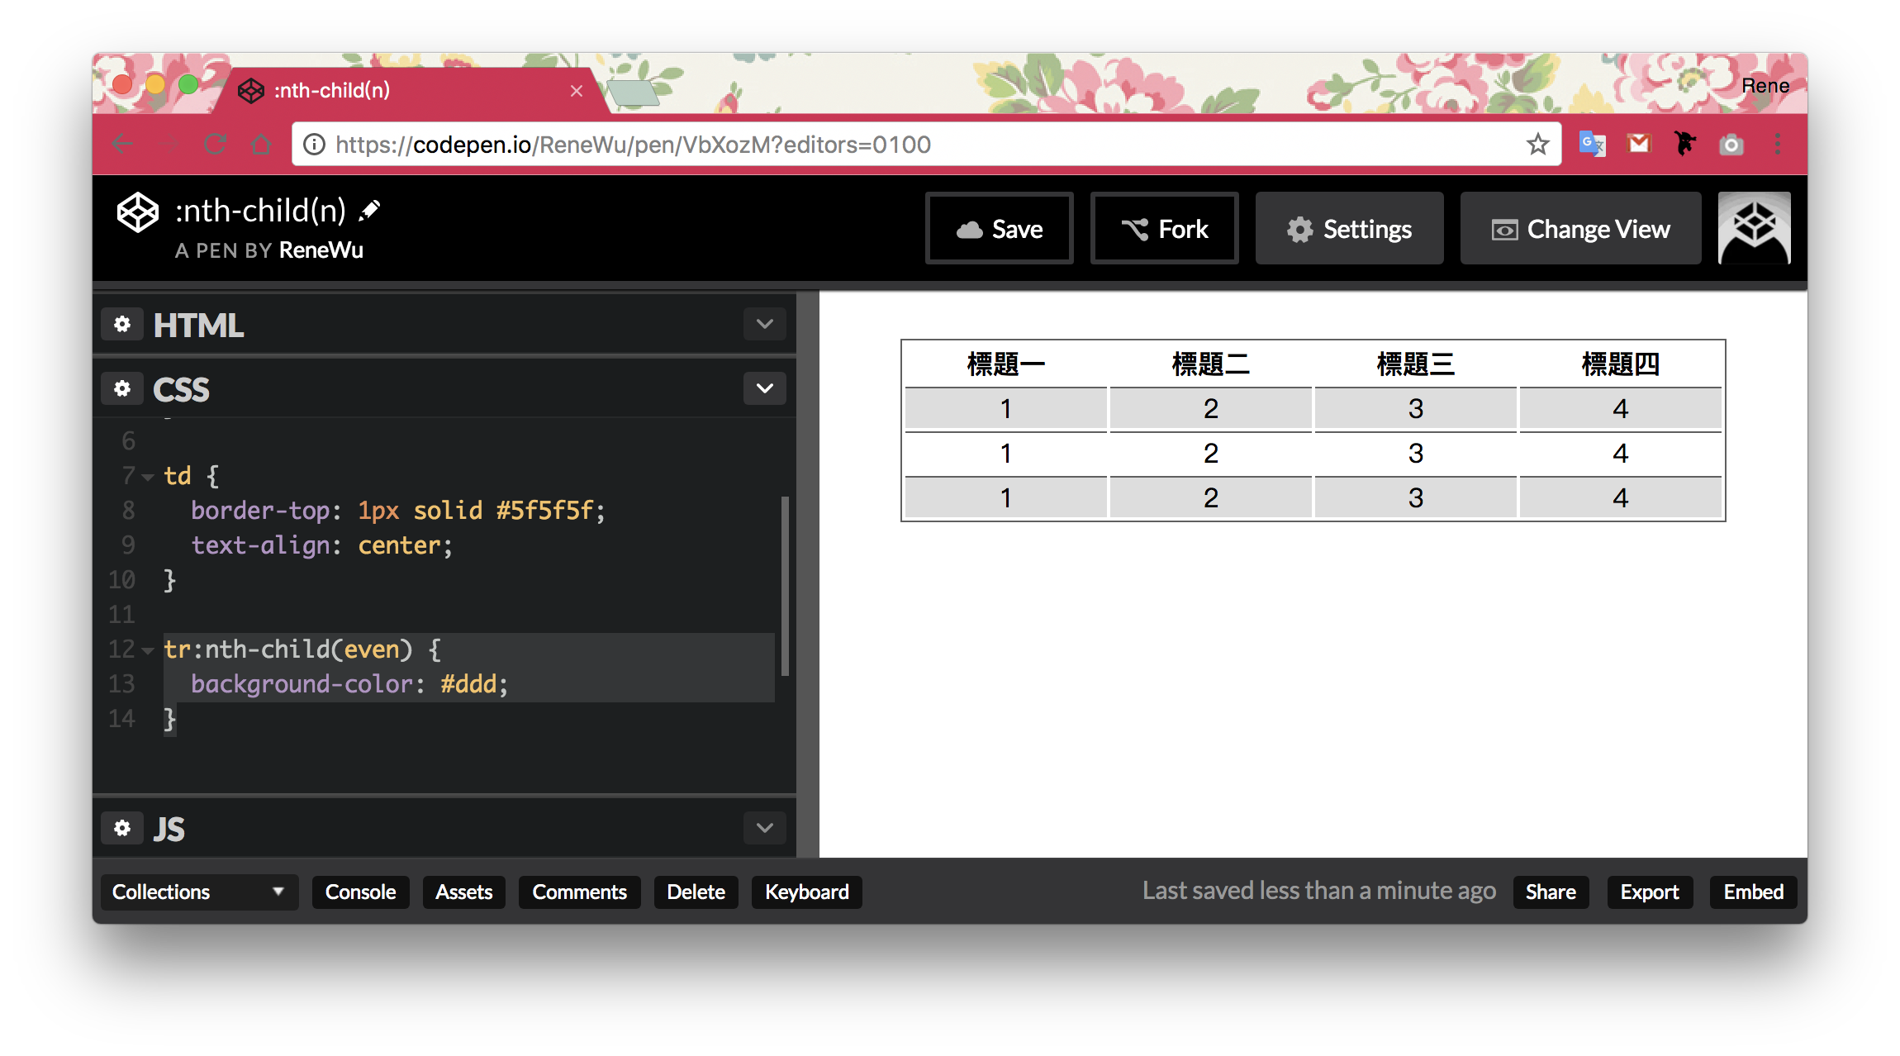Viewport: 1900px width, 1056px height.
Task: Click Change View button
Action: 1580,229
